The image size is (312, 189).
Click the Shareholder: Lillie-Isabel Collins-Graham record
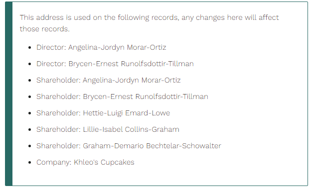(108, 130)
